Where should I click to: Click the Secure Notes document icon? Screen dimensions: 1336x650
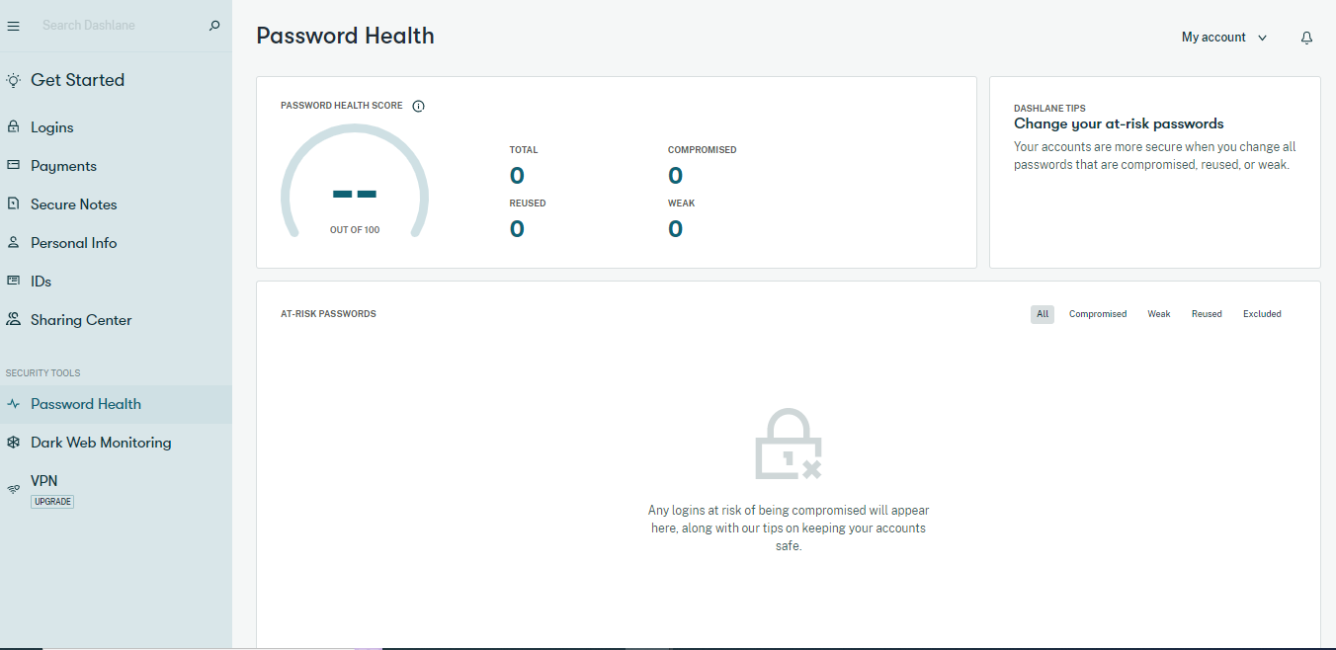13,203
